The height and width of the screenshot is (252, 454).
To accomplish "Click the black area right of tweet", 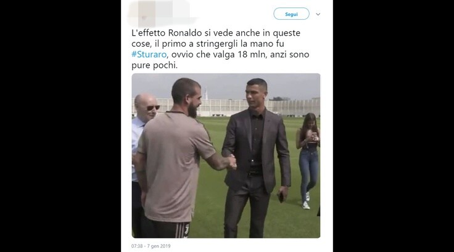I will (394, 126).
